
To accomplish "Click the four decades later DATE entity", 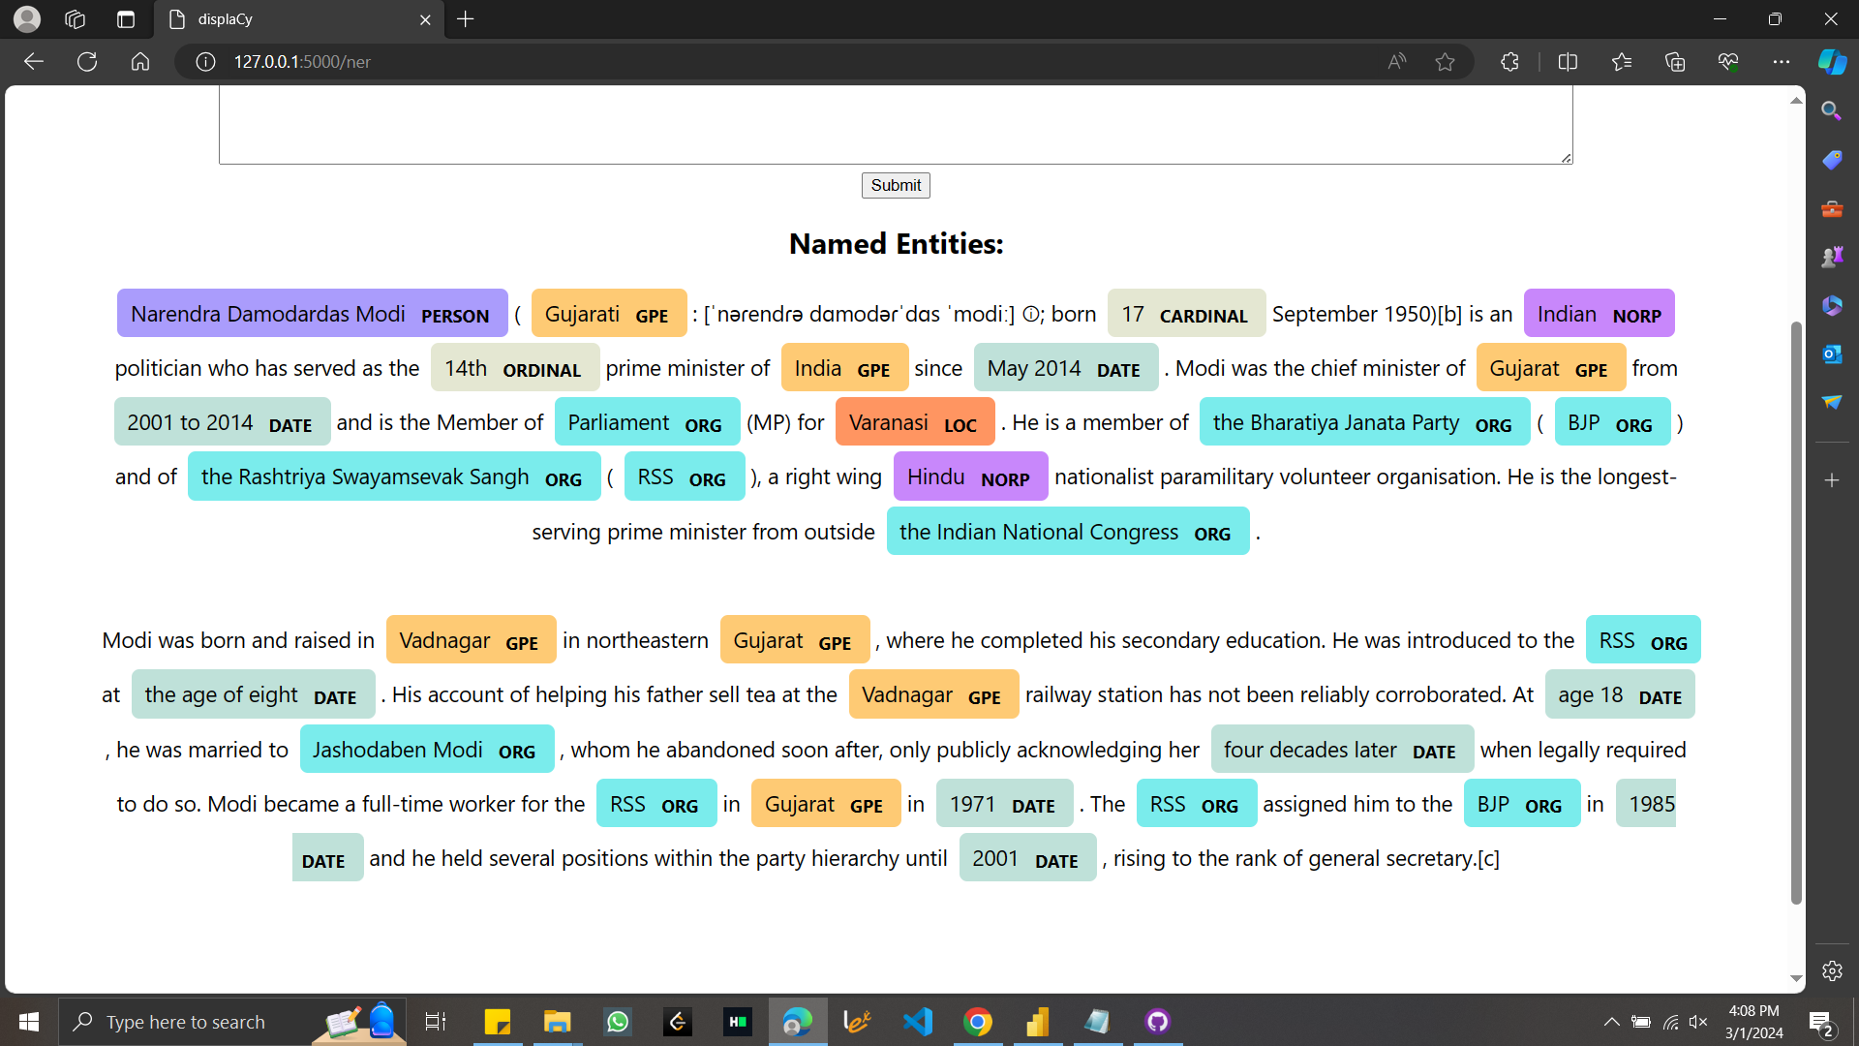I will click(1341, 750).
